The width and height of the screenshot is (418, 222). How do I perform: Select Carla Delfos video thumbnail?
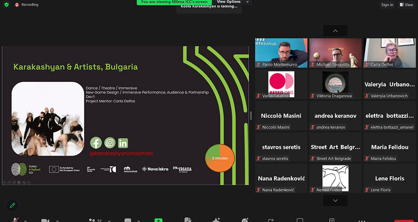pos(389,53)
